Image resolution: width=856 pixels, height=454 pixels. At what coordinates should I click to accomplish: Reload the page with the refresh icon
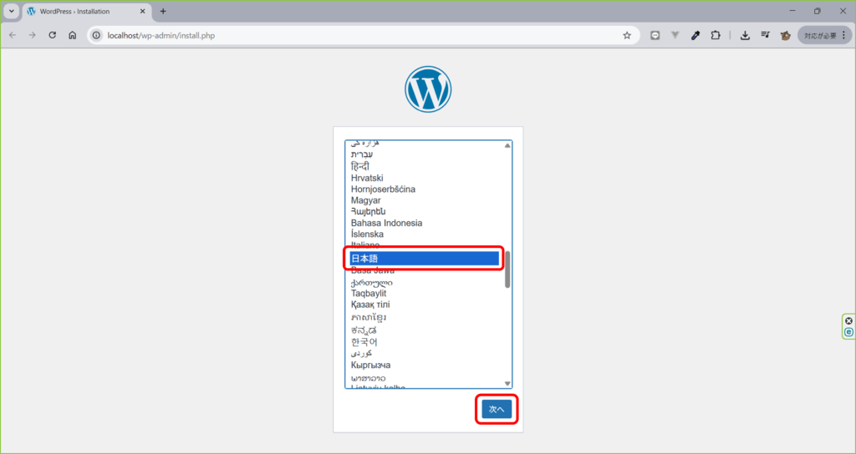click(53, 35)
